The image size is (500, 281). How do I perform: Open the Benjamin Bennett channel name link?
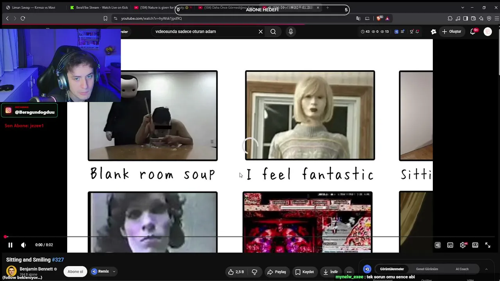(36, 269)
